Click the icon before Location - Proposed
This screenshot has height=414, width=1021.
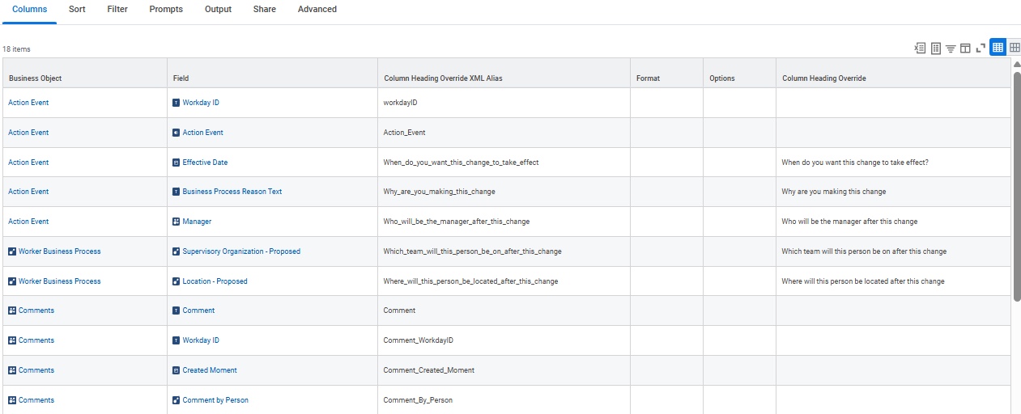[177, 281]
